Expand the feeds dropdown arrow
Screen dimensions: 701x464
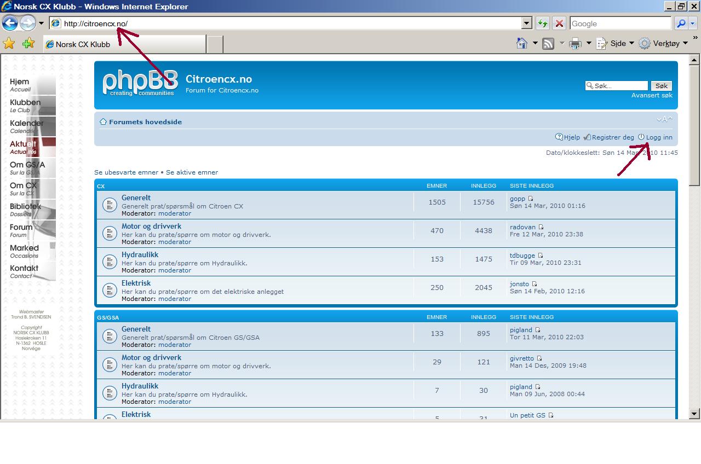tap(561, 43)
